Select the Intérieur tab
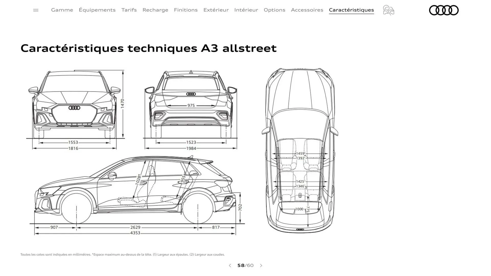 [246, 10]
